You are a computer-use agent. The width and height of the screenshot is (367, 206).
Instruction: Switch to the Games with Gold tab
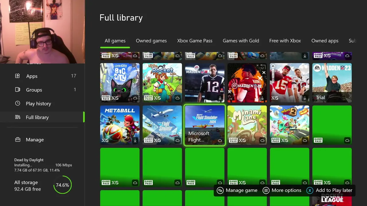241,41
